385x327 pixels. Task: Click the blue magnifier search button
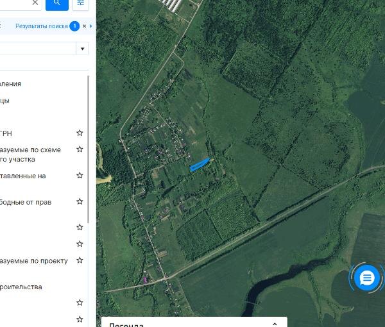click(x=57, y=3)
